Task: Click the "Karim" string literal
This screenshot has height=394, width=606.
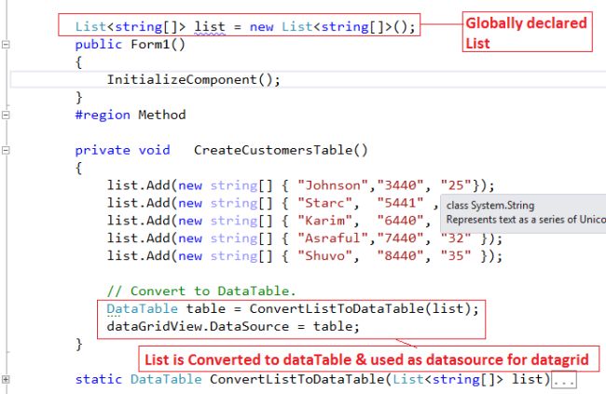Action: click(x=324, y=221)
